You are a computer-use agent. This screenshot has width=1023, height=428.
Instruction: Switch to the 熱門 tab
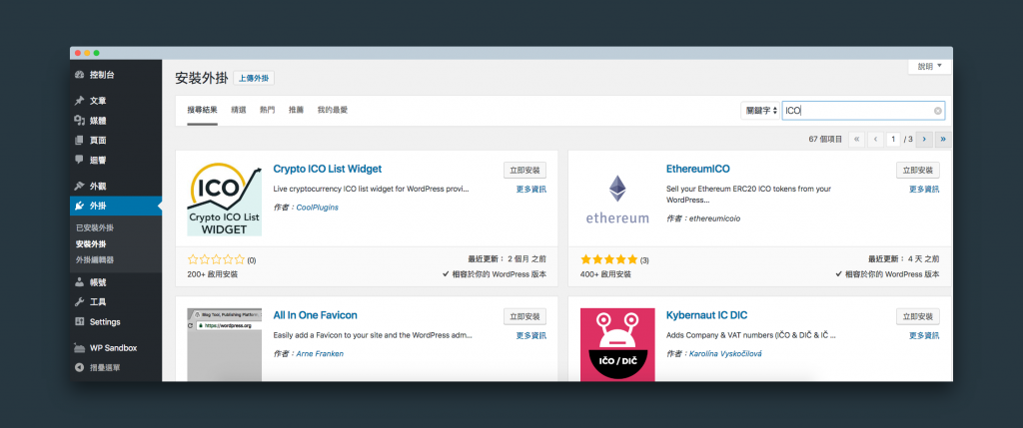pyautogui.click(x=268, y=110)
